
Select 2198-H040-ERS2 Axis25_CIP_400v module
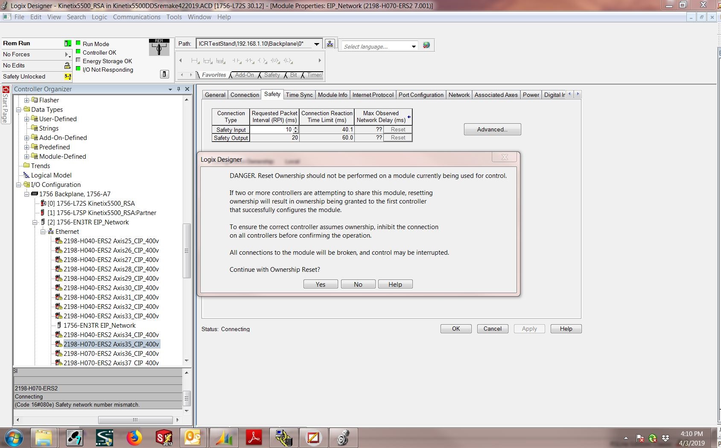click(111, 241)
